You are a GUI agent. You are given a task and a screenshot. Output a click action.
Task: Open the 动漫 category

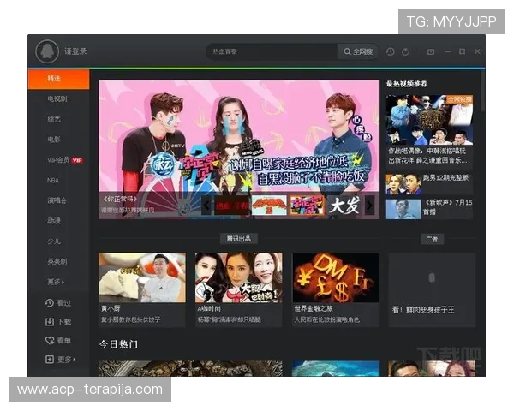click(x=54, y=221)
